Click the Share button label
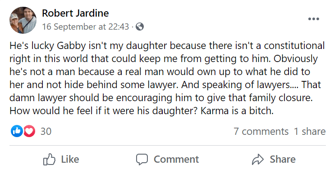Screen dimensions: 334x169 [x=283, y=159]
